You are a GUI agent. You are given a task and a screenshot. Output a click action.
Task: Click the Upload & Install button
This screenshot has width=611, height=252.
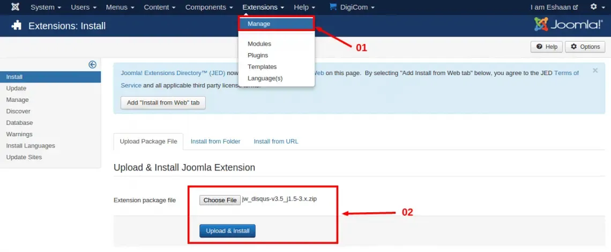228,231
